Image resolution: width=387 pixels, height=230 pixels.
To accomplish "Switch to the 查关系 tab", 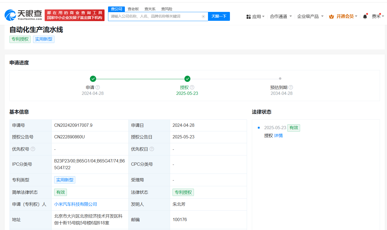I will pyautogui.click(x=150, y=9).
